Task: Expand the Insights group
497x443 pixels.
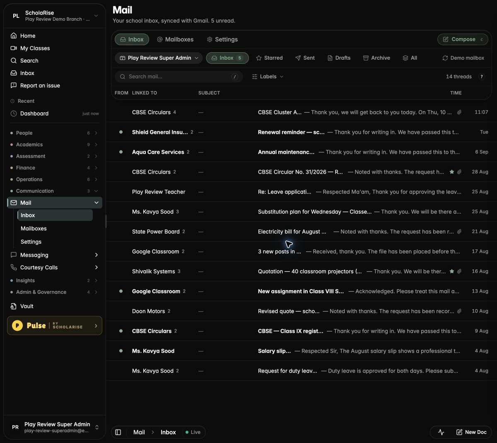Action: pyautogui.click(x=54, y=281)
